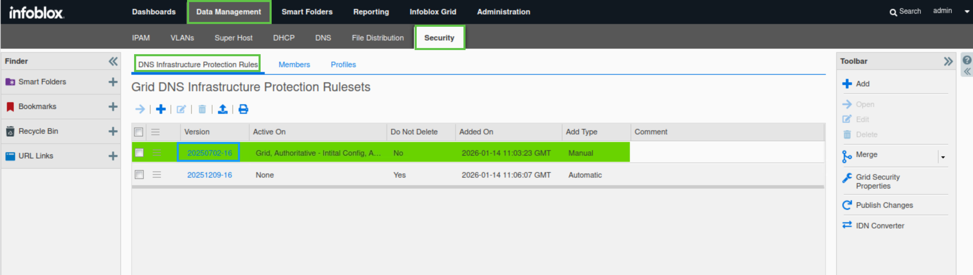Click the Add plus icon in Toolbar
973x275 pixels.
click(x=847, y=84)
